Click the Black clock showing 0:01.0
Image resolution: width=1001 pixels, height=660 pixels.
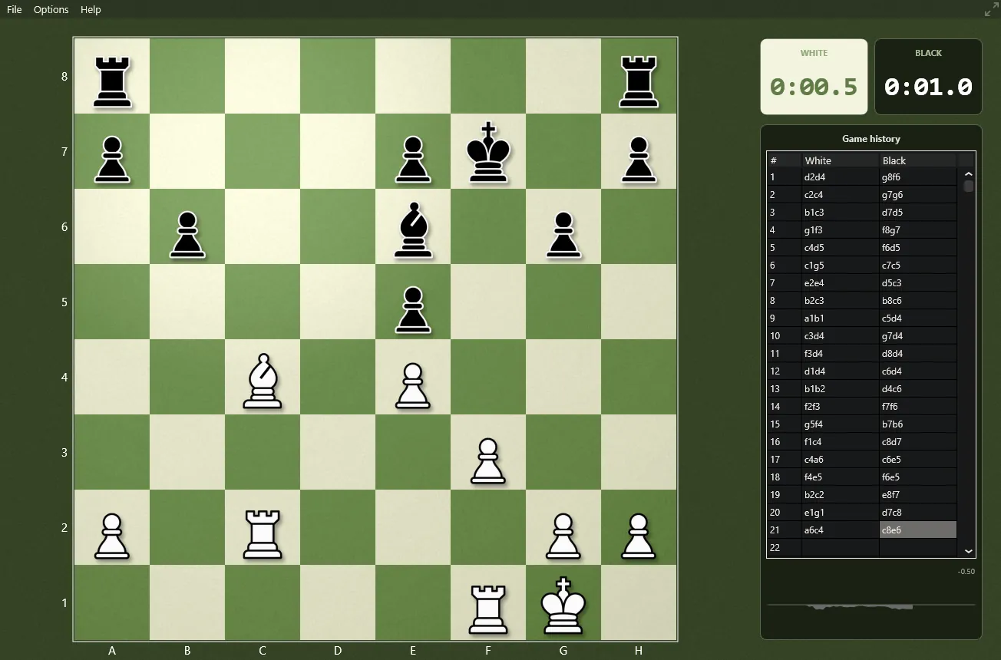click(x=928, y=77)
